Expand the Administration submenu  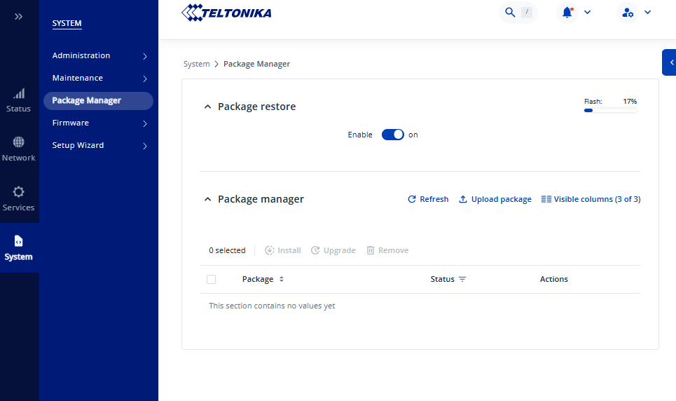tap(145, 56)
